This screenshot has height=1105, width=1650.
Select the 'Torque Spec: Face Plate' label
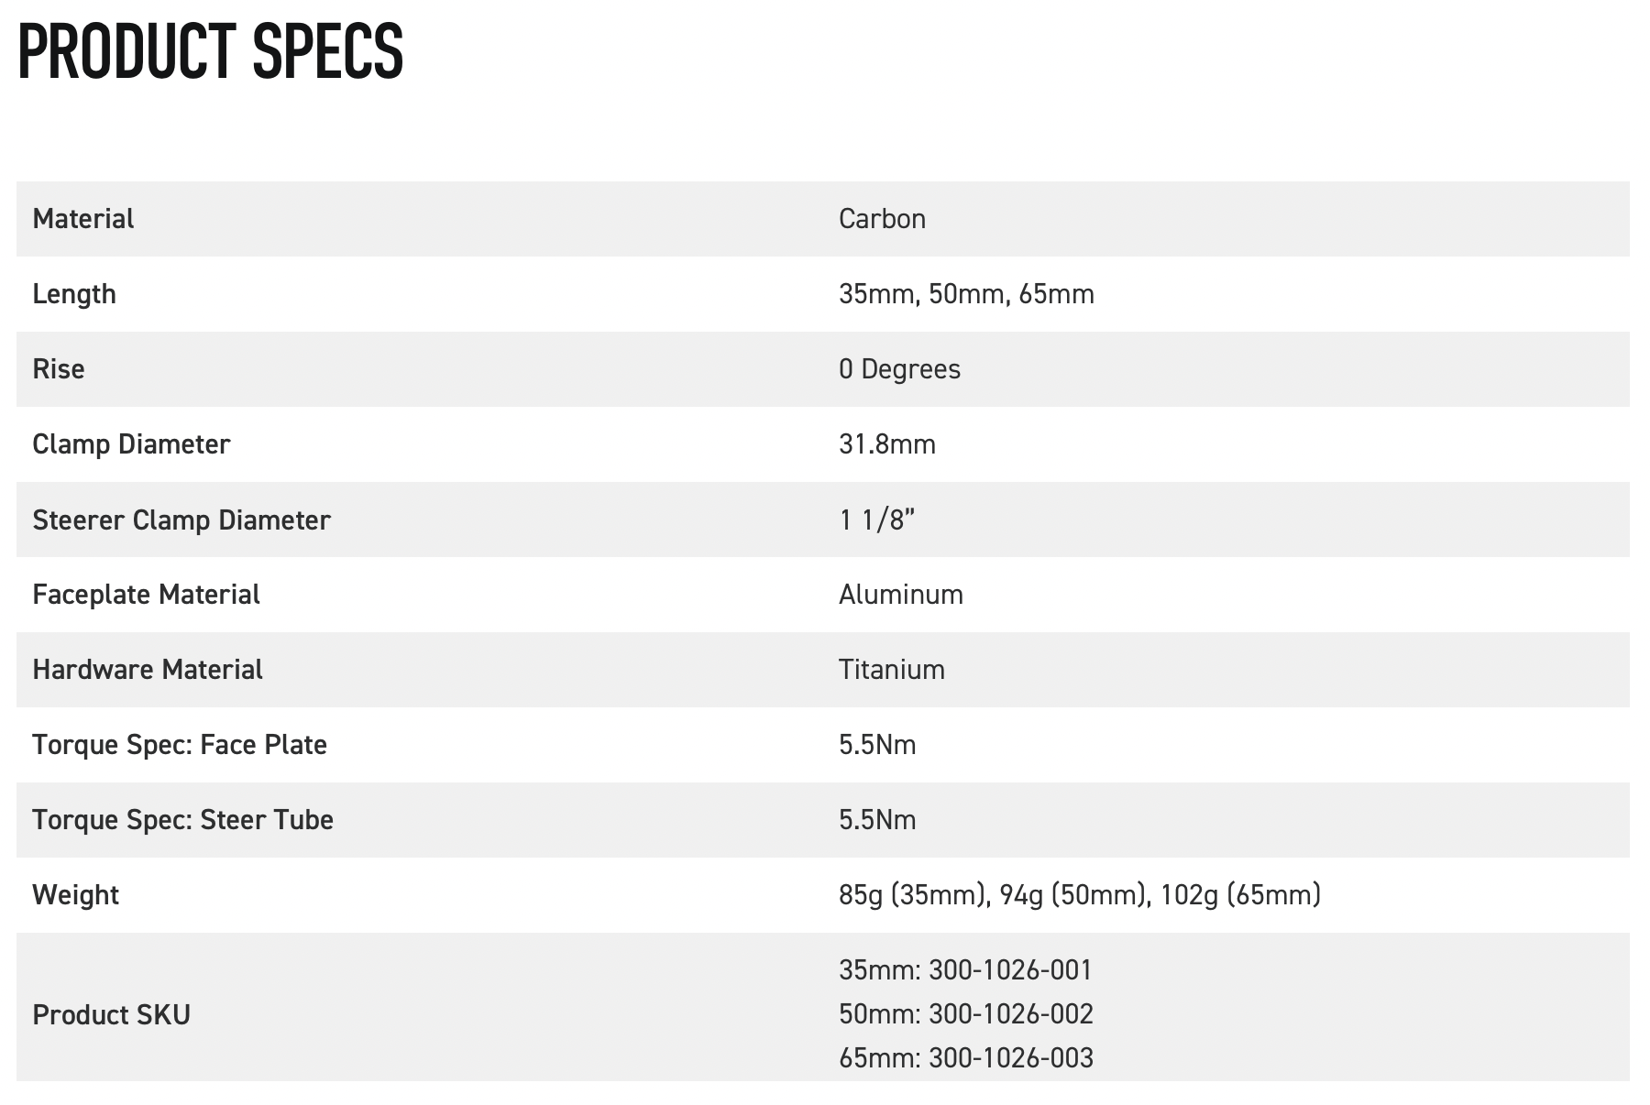click(180, 745)
